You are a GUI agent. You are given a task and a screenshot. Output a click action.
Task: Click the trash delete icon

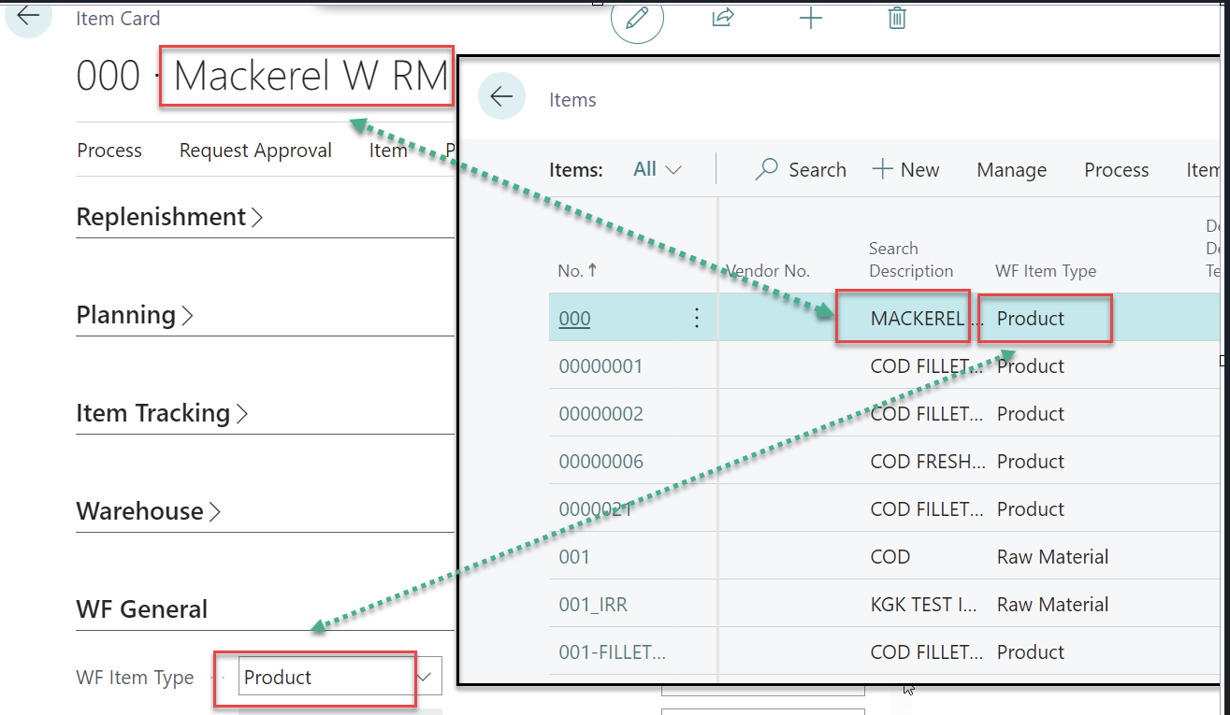point(896,18)
